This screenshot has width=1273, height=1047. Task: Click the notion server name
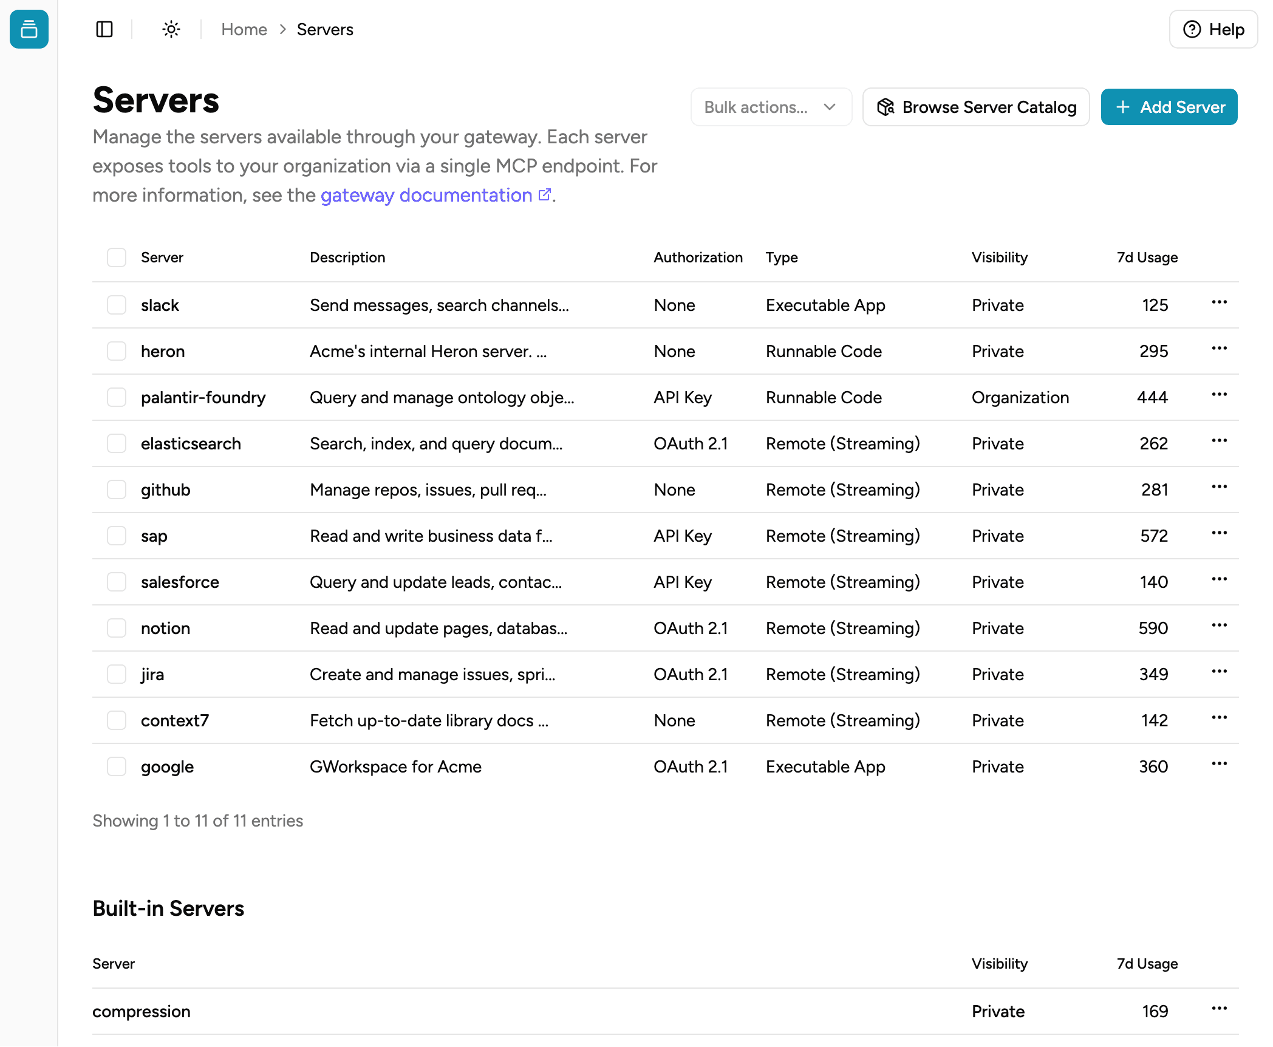165,628
